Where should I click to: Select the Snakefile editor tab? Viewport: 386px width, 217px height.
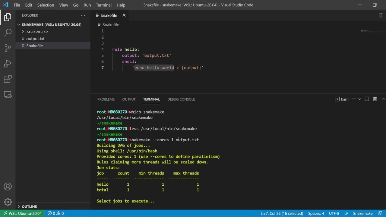109,15
